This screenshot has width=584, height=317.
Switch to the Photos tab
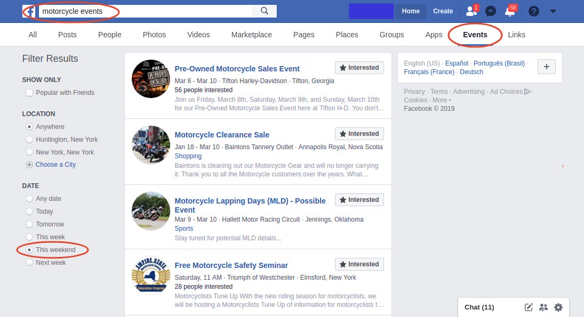(154, 35)
